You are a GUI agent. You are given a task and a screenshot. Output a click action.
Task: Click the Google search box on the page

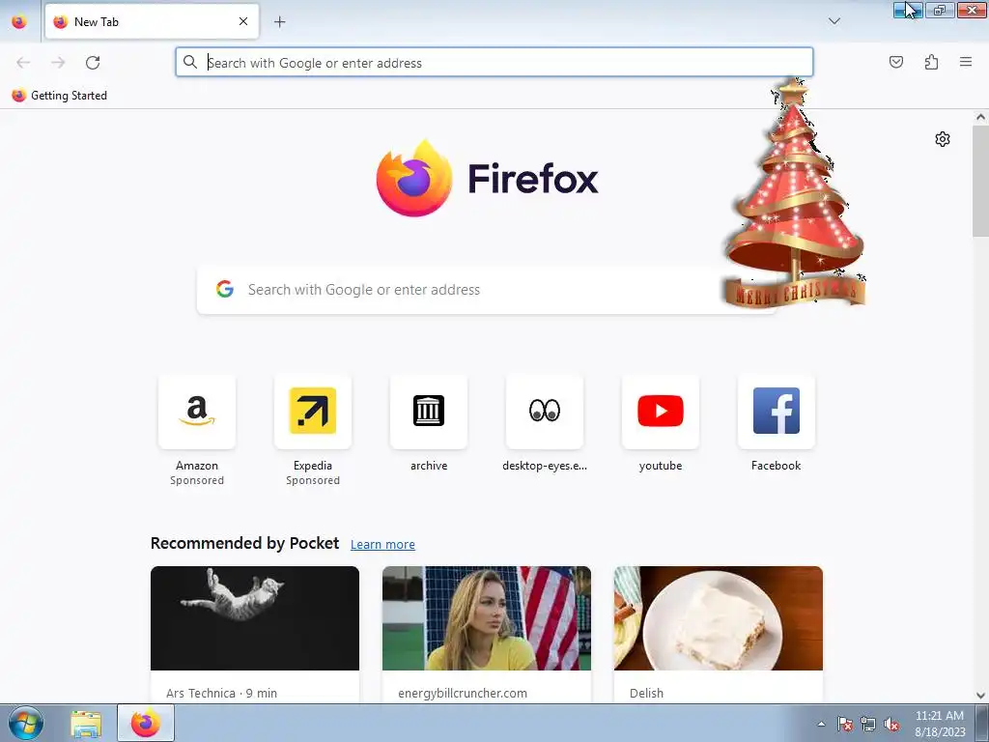pos(486,290)
